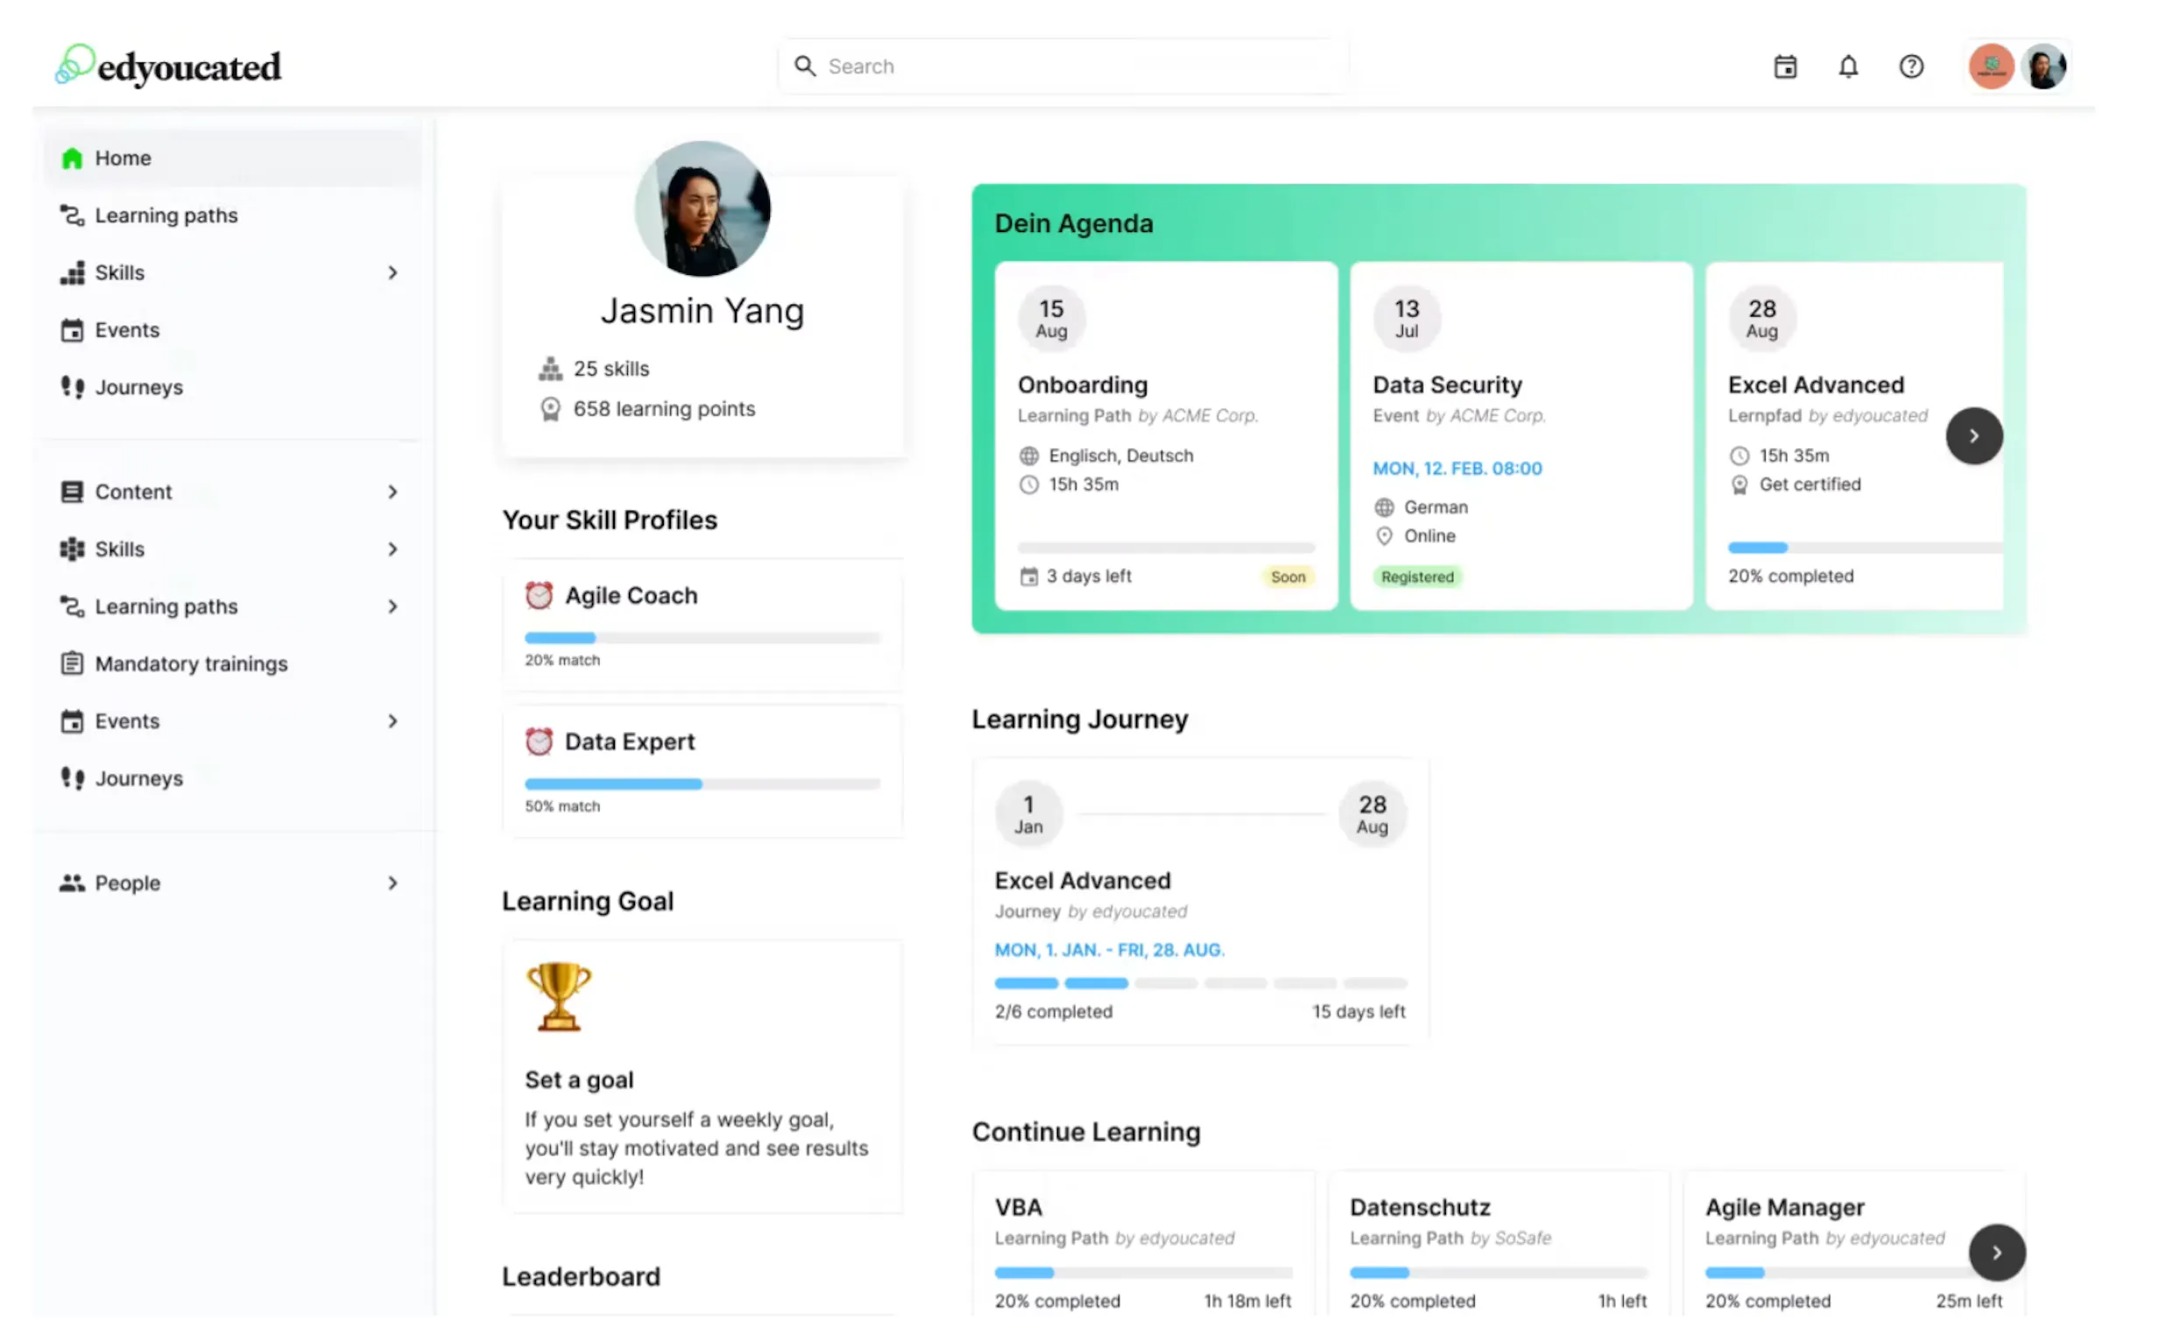Open the calendar icon in the header
Image resolution: width=2180 pixels, height=1342 pixels.
click(1785, 67)
